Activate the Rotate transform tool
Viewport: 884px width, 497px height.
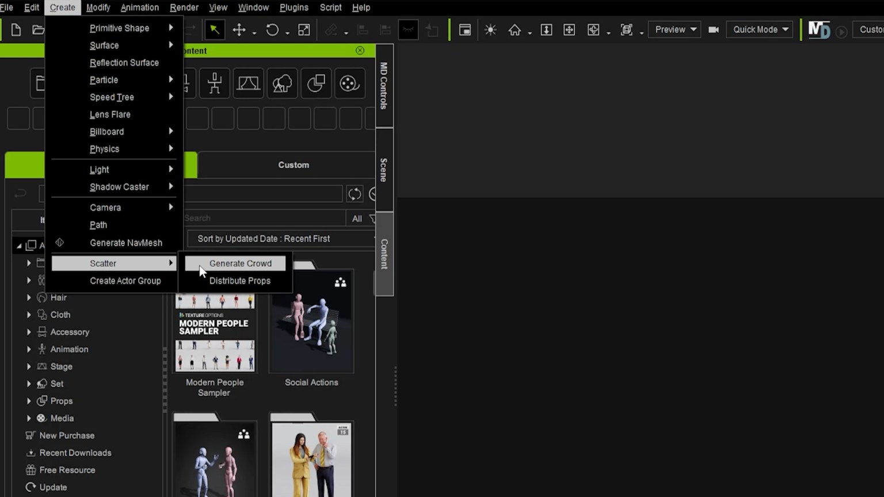[272, 30]
